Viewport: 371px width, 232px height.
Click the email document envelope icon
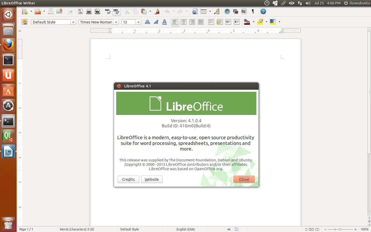point(60,11)
